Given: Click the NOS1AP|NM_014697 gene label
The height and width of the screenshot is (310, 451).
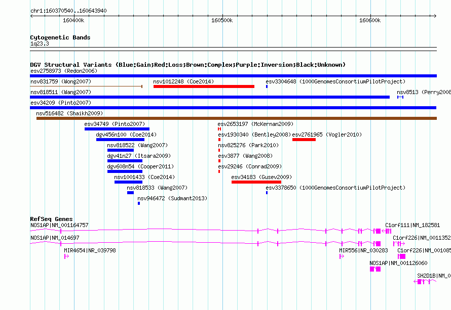Looking at the screenshot, I should (55, 238).
